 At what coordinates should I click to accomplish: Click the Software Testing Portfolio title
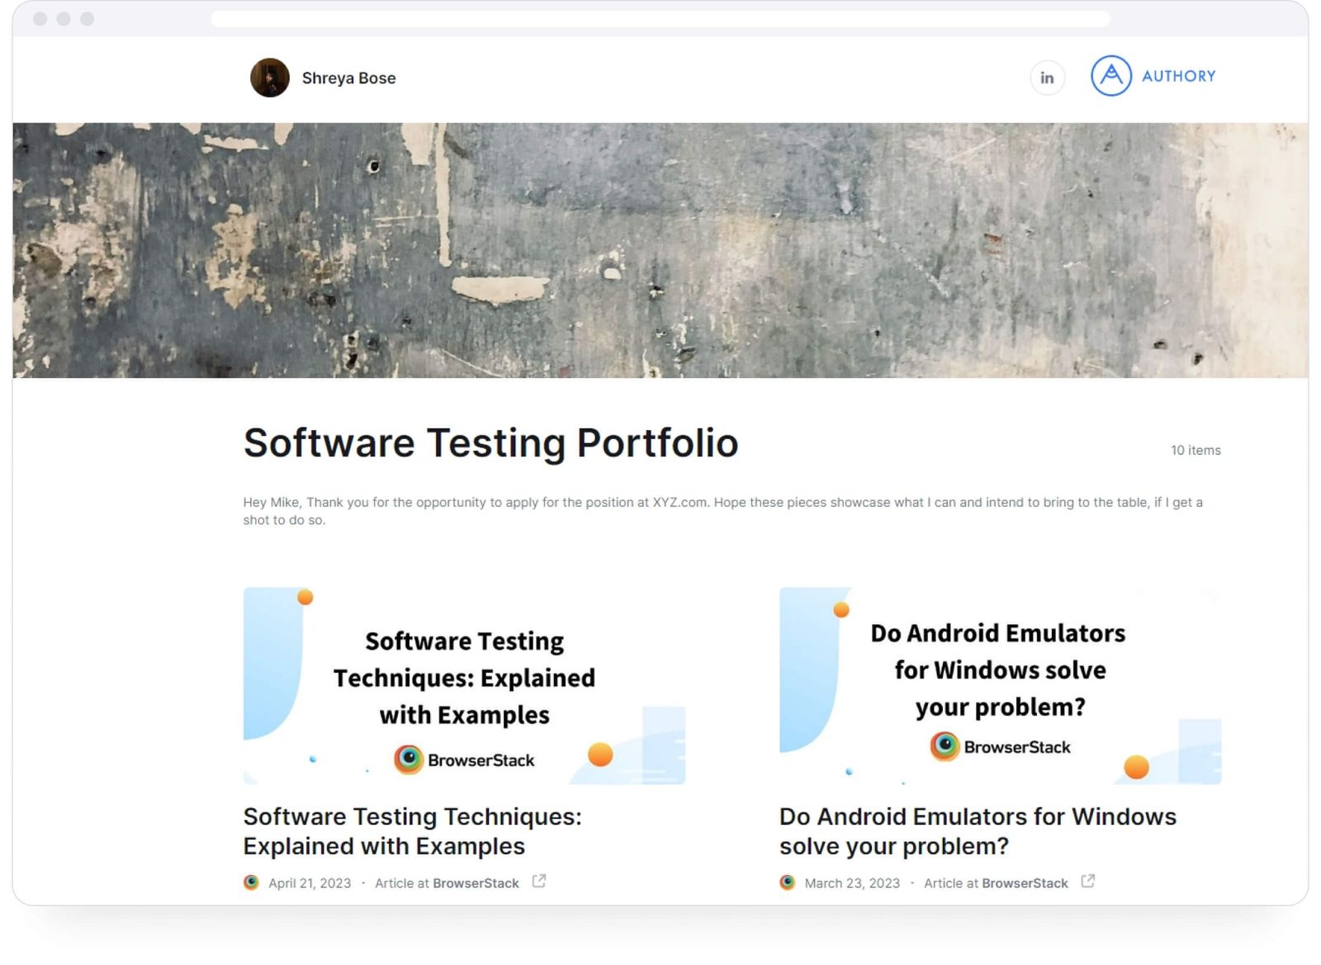(x=490, y=443)
